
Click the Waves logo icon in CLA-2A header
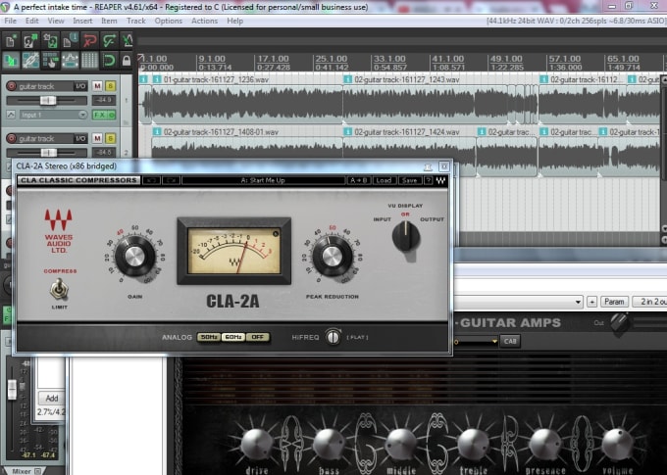[x=440, y=180]
